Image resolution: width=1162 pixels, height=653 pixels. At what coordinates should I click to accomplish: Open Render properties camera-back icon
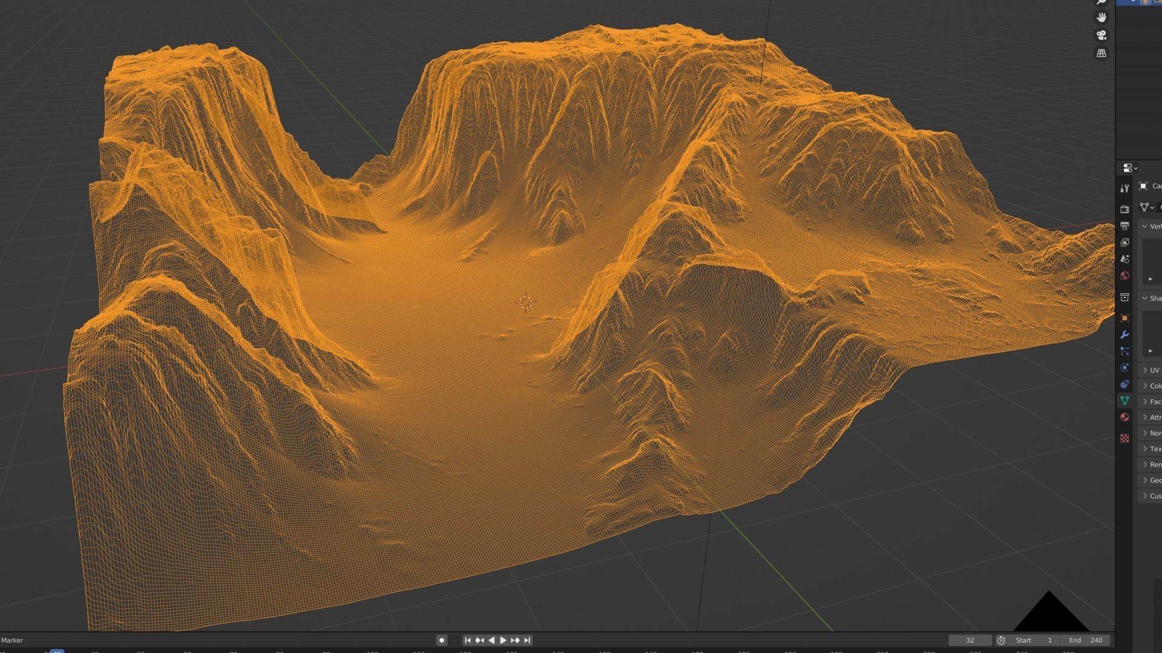1124,209
